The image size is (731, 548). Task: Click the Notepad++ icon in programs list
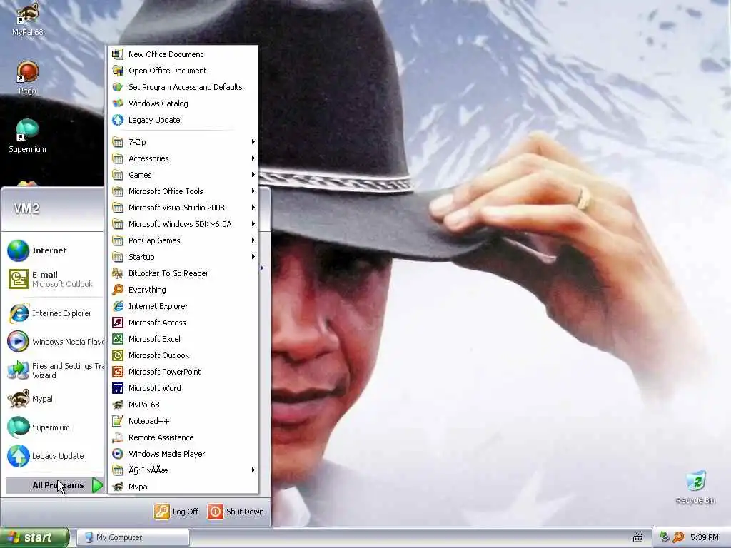118,421
